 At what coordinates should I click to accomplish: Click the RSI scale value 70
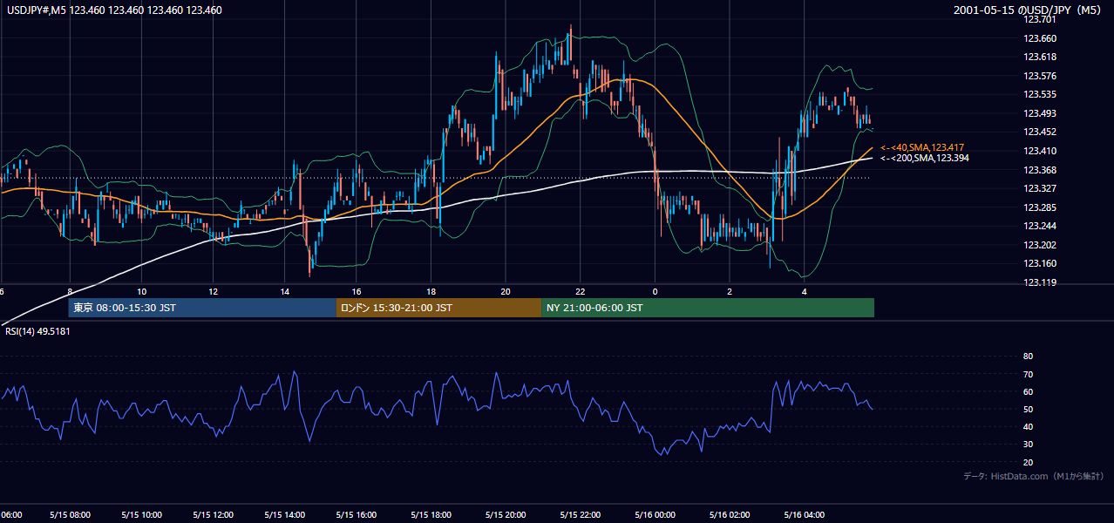[1028, 374]
